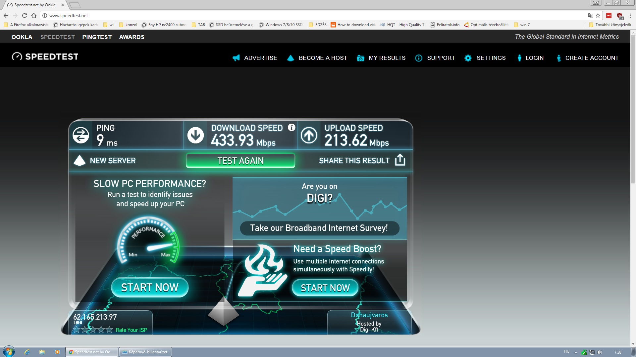Click the download speed info icon

291,128
